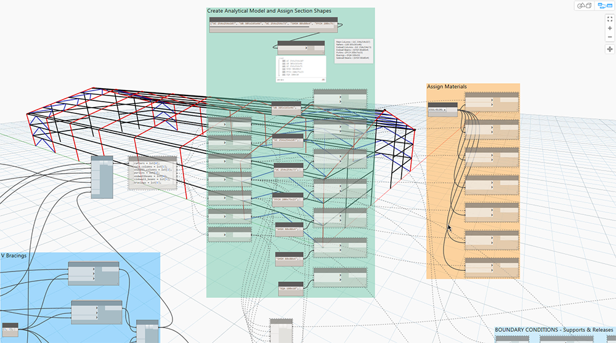Switch to 3D background geometry preview
616x343 pixels.
[585, 6]
